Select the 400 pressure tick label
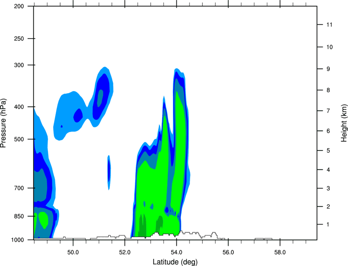Screen dimensions: 348x266 point(19,107)
